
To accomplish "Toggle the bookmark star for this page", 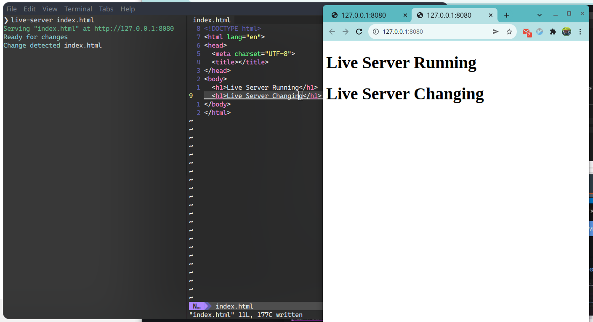I will (x=509, y=32).
